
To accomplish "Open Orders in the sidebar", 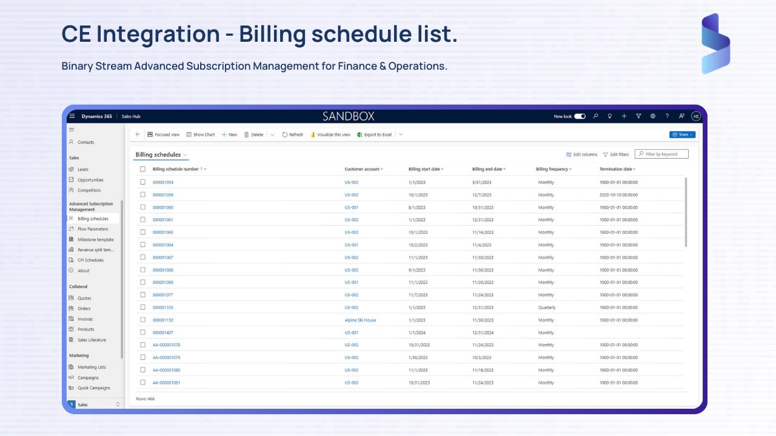I will pos(84,308).
